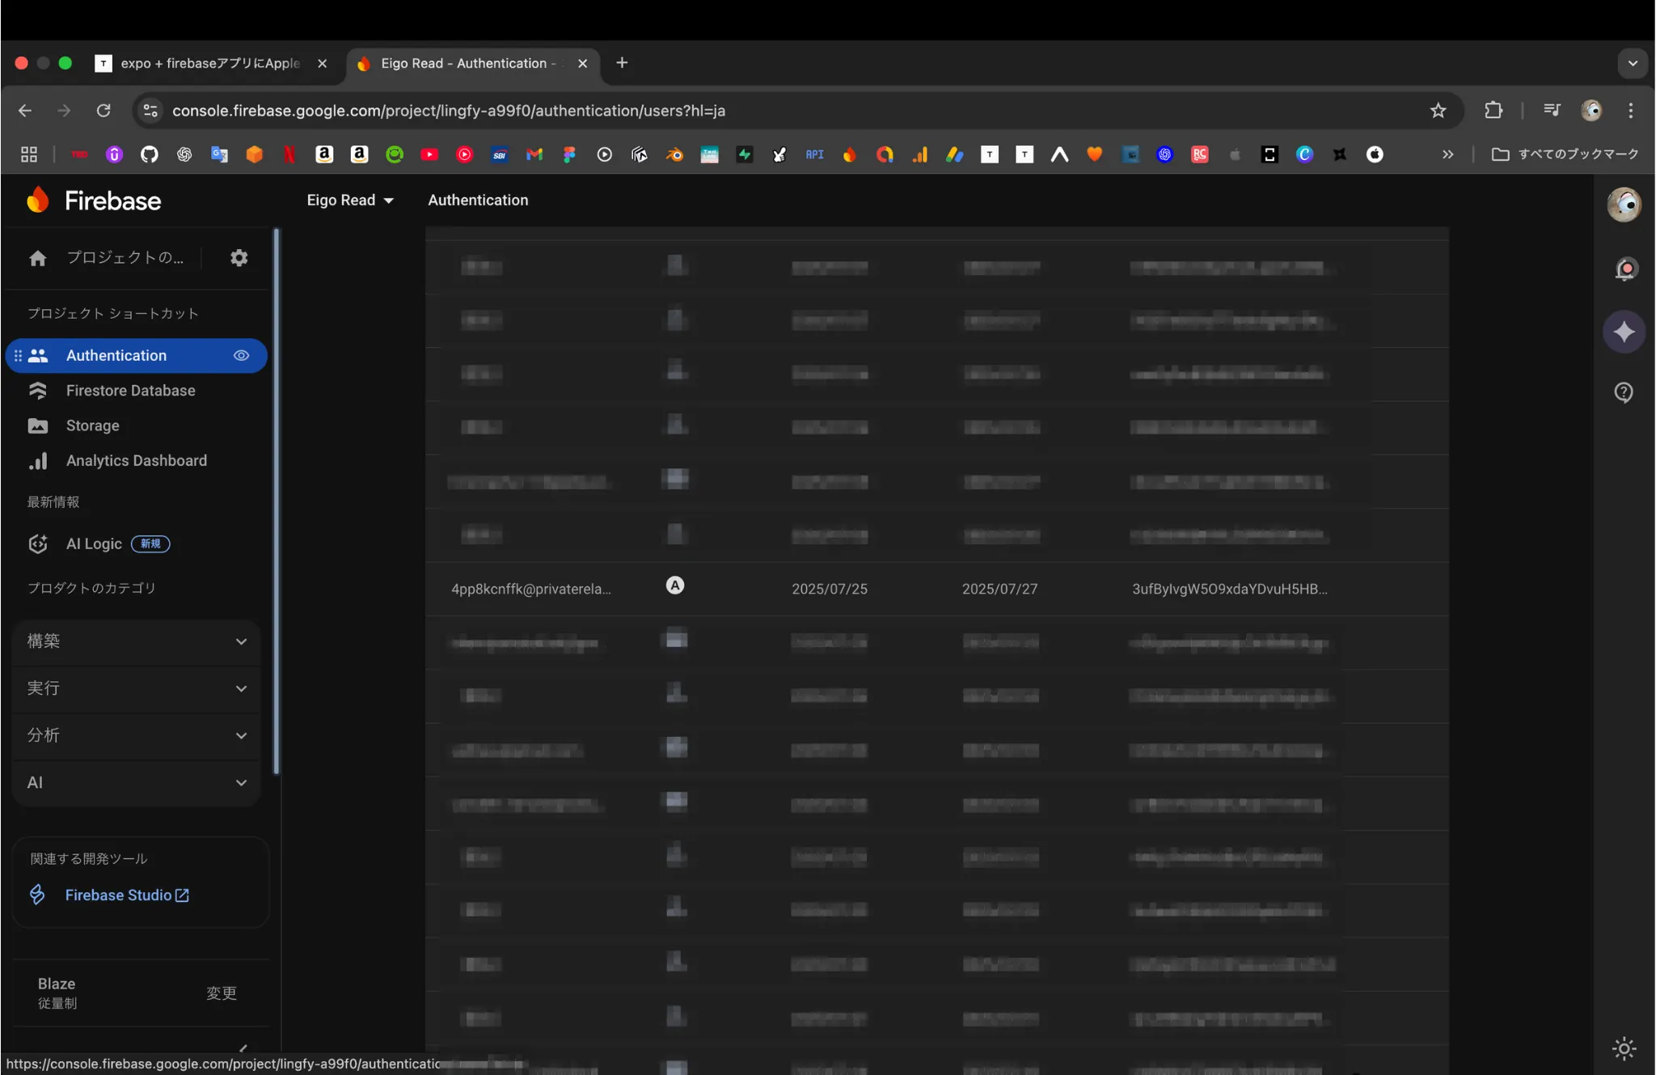Click 変更 to change the Blaze plan
The height and width of the screenshot is (1075, 1656).
tap(222, 993)
